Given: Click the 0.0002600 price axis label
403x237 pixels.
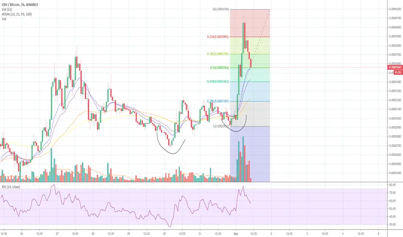Looking at the screenshot, I should pyautogui.click(x=395, y=155).
